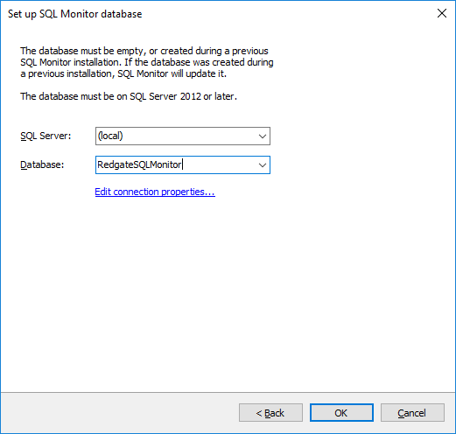The image size is (456, 434).
Task: Click the text about SQL Server 2012 or later
Action: pos(129,96)
